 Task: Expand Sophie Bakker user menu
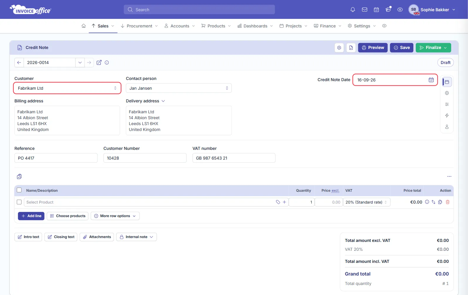click(432, 10)
